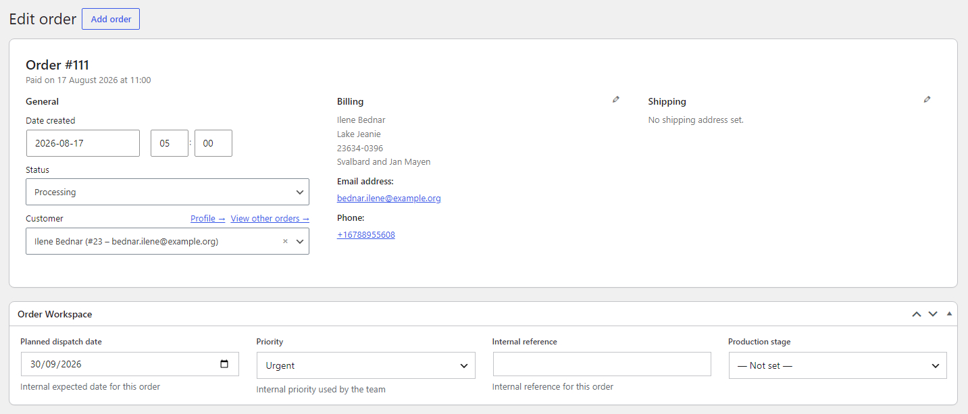Click the Order #111 heading
968x414 pixels.
click(57, 65)
